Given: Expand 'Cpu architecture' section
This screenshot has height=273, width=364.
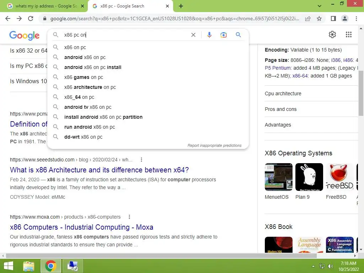Looking at the screenshot, I should click(311, 93).
